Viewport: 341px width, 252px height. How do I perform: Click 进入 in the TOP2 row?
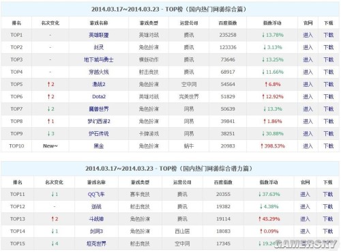point(308,47)
